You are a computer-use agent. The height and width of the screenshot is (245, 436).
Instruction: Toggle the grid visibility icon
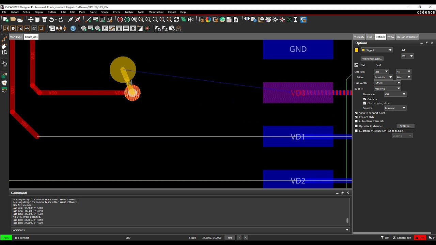201,20
